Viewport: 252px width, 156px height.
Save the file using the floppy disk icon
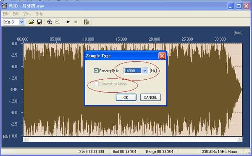39,22
